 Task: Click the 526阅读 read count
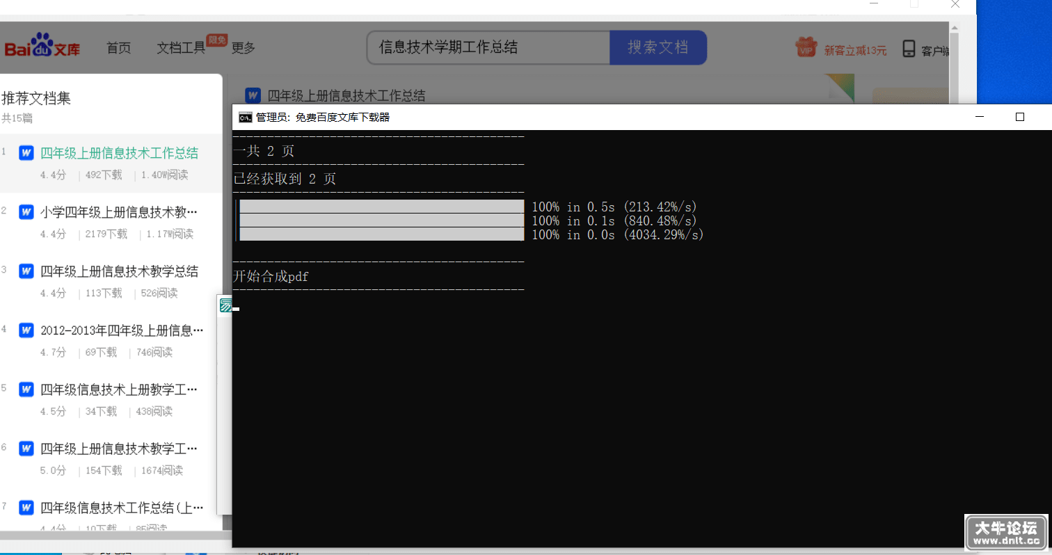(159, 293)
